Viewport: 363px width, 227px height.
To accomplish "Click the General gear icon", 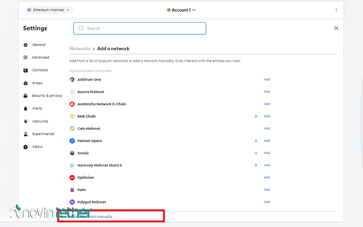I will pos(25,45).
